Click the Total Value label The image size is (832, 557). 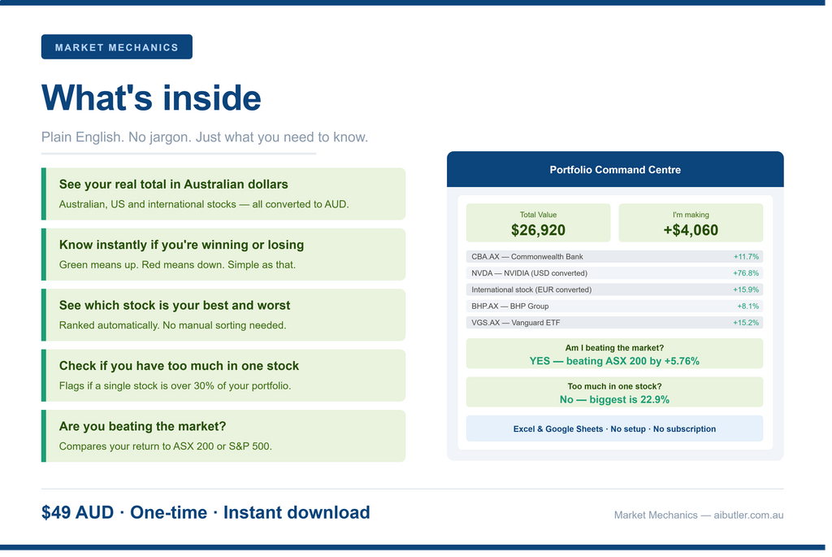(538, 215)
